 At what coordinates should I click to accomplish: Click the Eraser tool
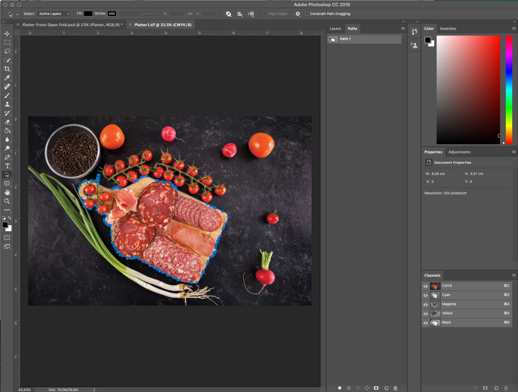pyautogui.click(x=7, y=122)
